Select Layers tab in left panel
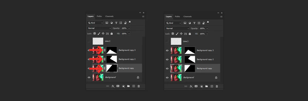The image size is (308, 101). (91, 16)
